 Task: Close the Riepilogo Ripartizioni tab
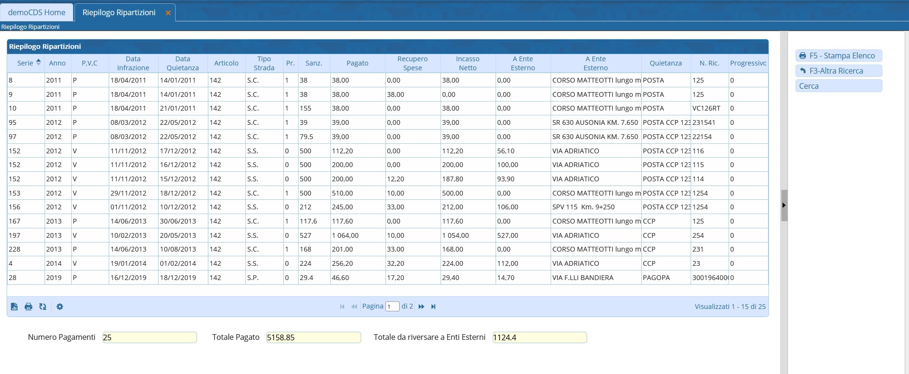click(x=168, y=13)
